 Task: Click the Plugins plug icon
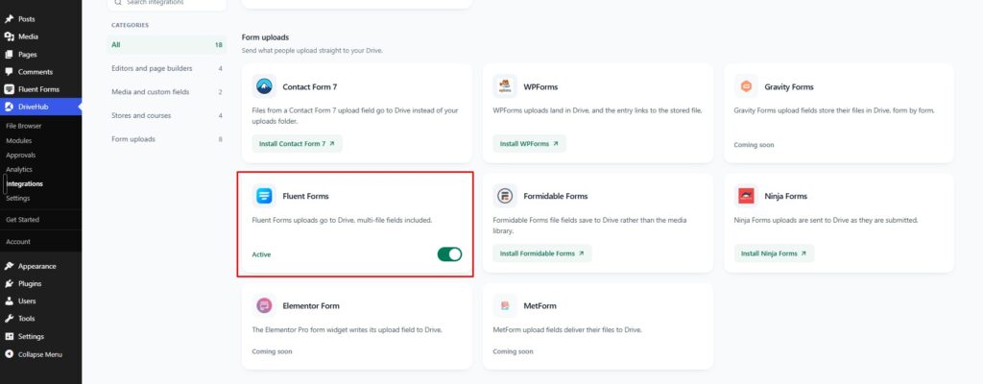pos(10,283)
